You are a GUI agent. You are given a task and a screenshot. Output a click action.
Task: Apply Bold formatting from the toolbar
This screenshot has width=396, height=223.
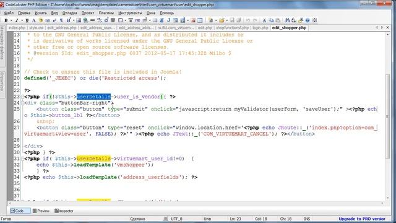(6, 20)
